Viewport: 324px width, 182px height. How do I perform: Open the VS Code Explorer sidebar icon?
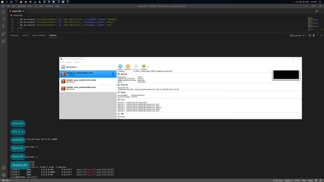pyautogui.click(x=4, y=12)
